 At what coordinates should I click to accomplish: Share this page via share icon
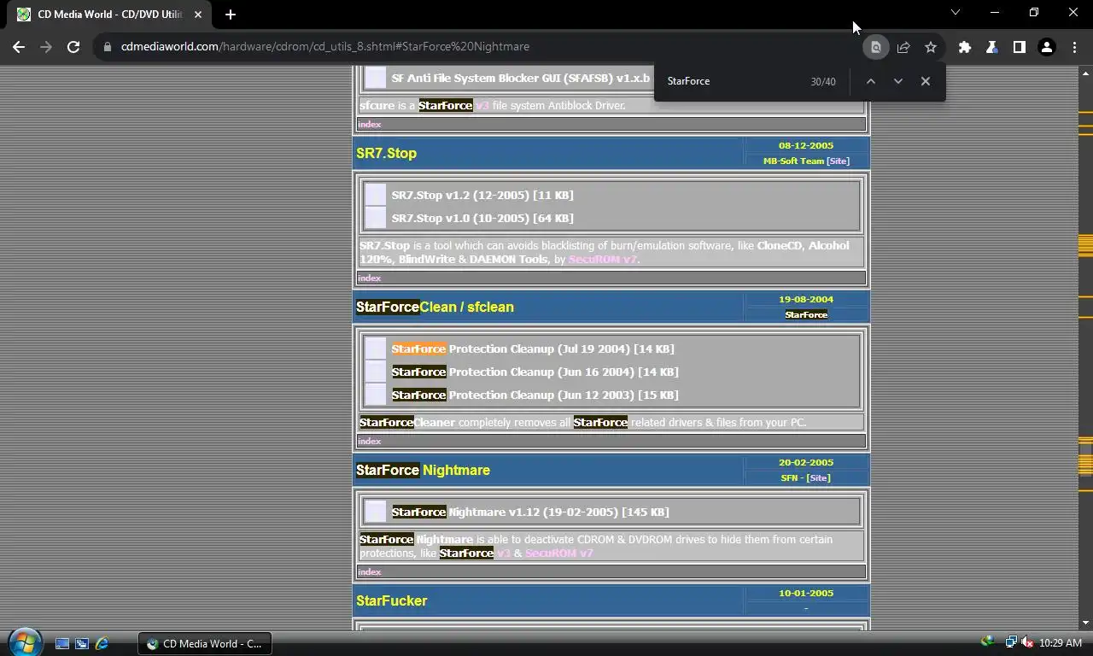pyautogui.click(x=903, y=47)
